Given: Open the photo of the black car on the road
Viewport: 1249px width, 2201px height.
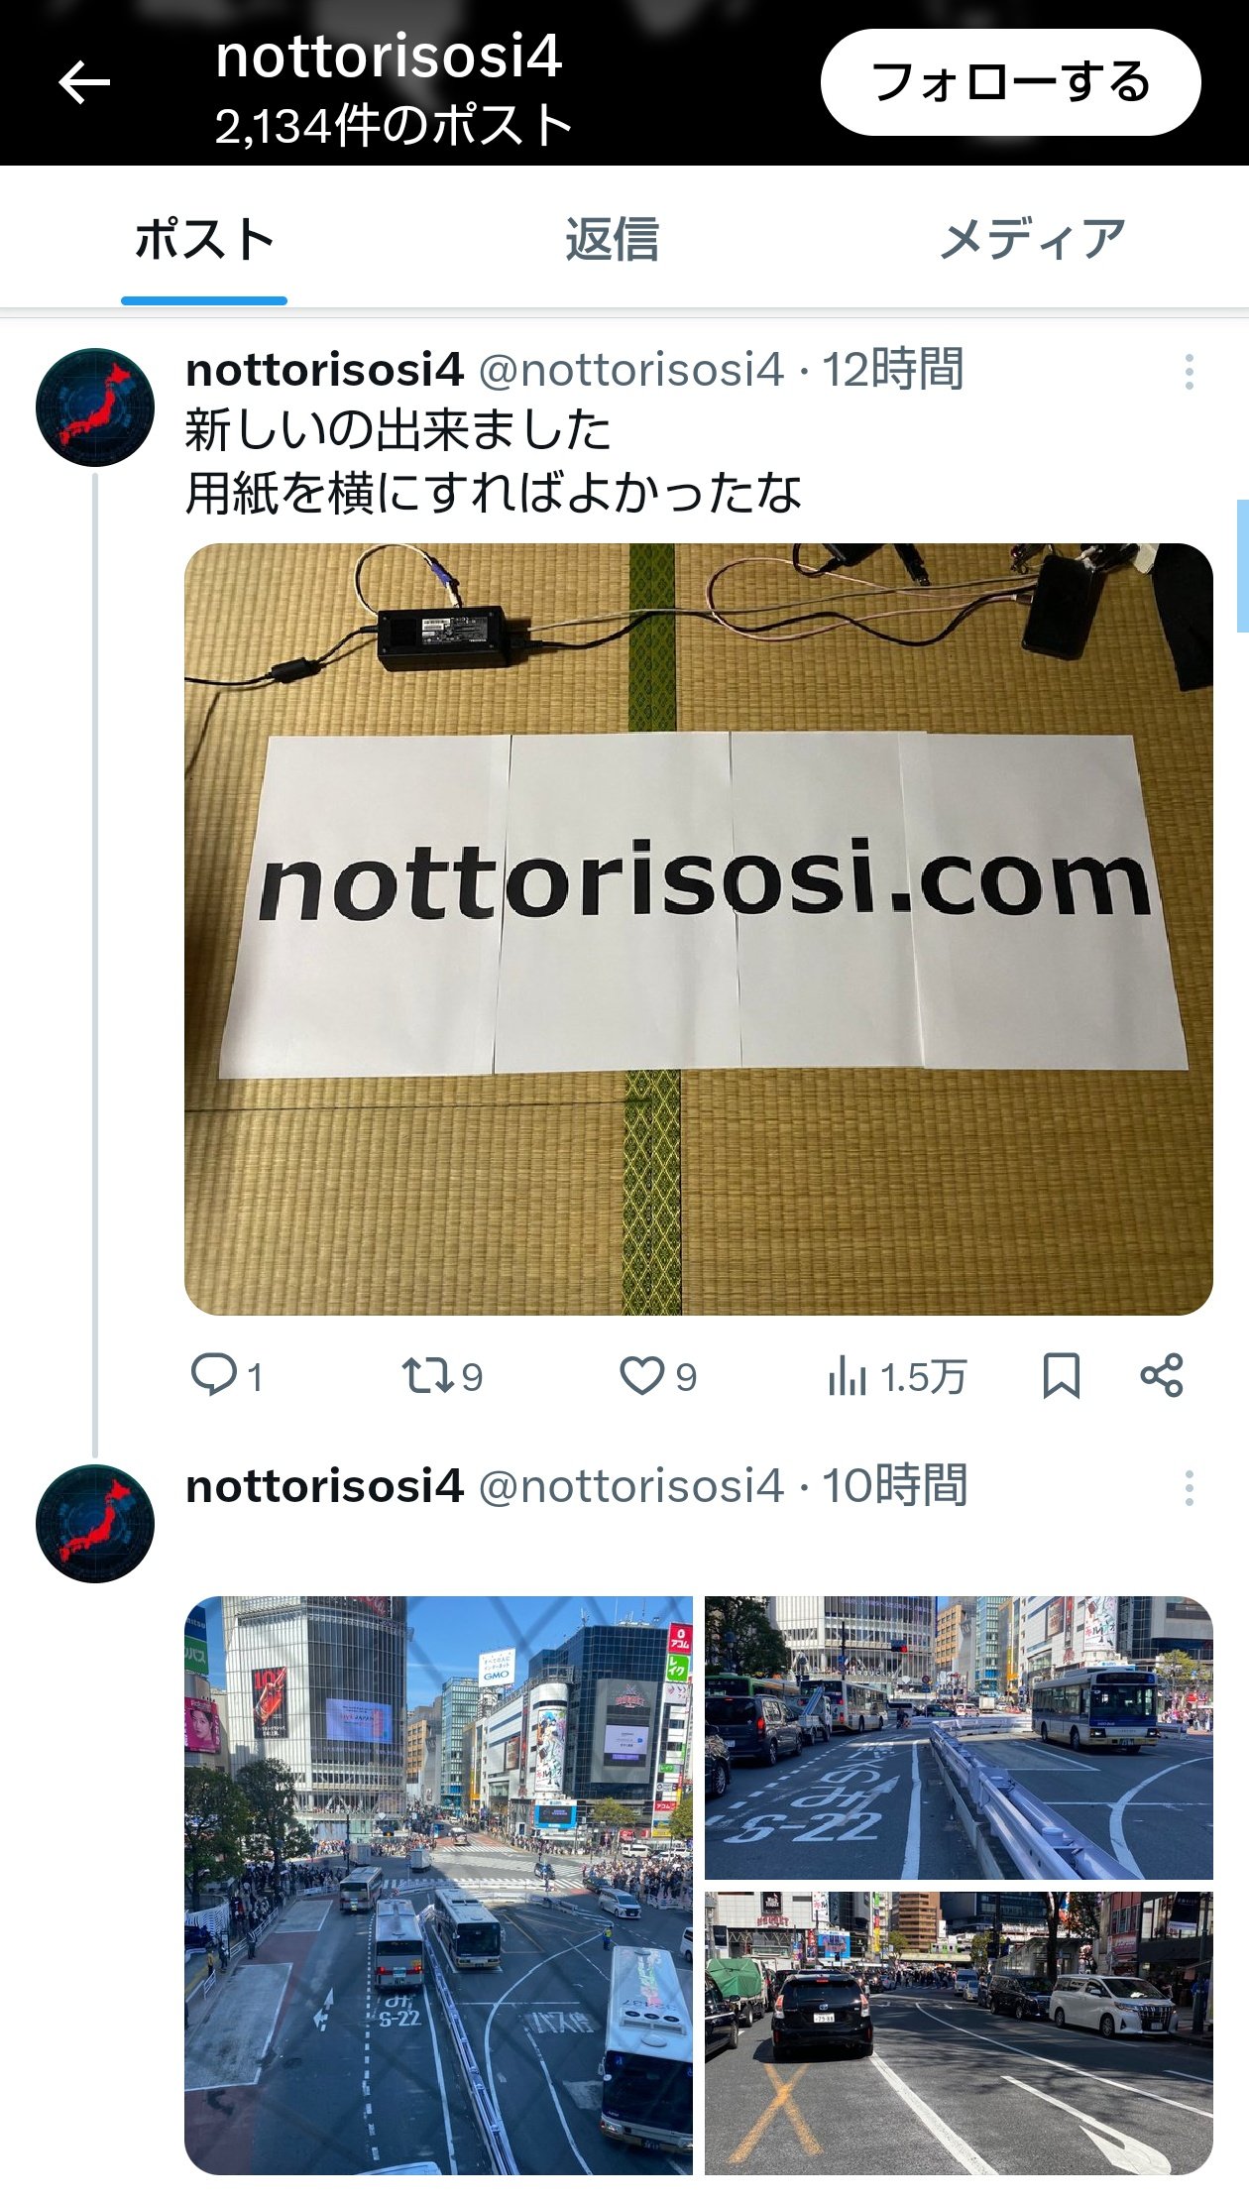Looking at the screenshot, I should coord(959,2033).
